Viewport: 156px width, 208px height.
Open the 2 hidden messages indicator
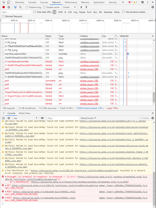(145, 118)
